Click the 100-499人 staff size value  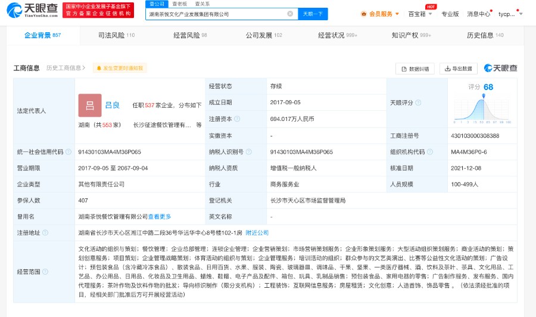(464, 184)
